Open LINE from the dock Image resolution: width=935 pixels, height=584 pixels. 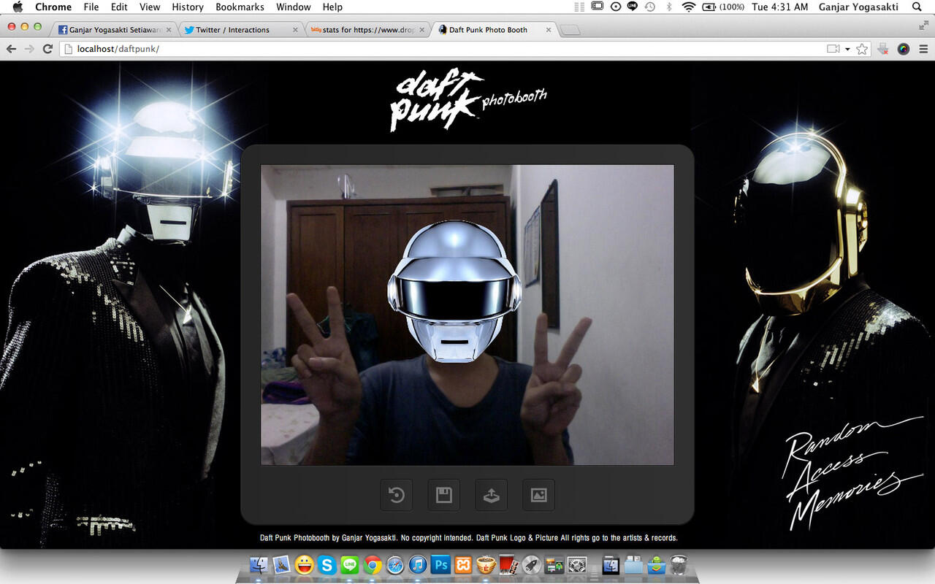coord(350,564)
